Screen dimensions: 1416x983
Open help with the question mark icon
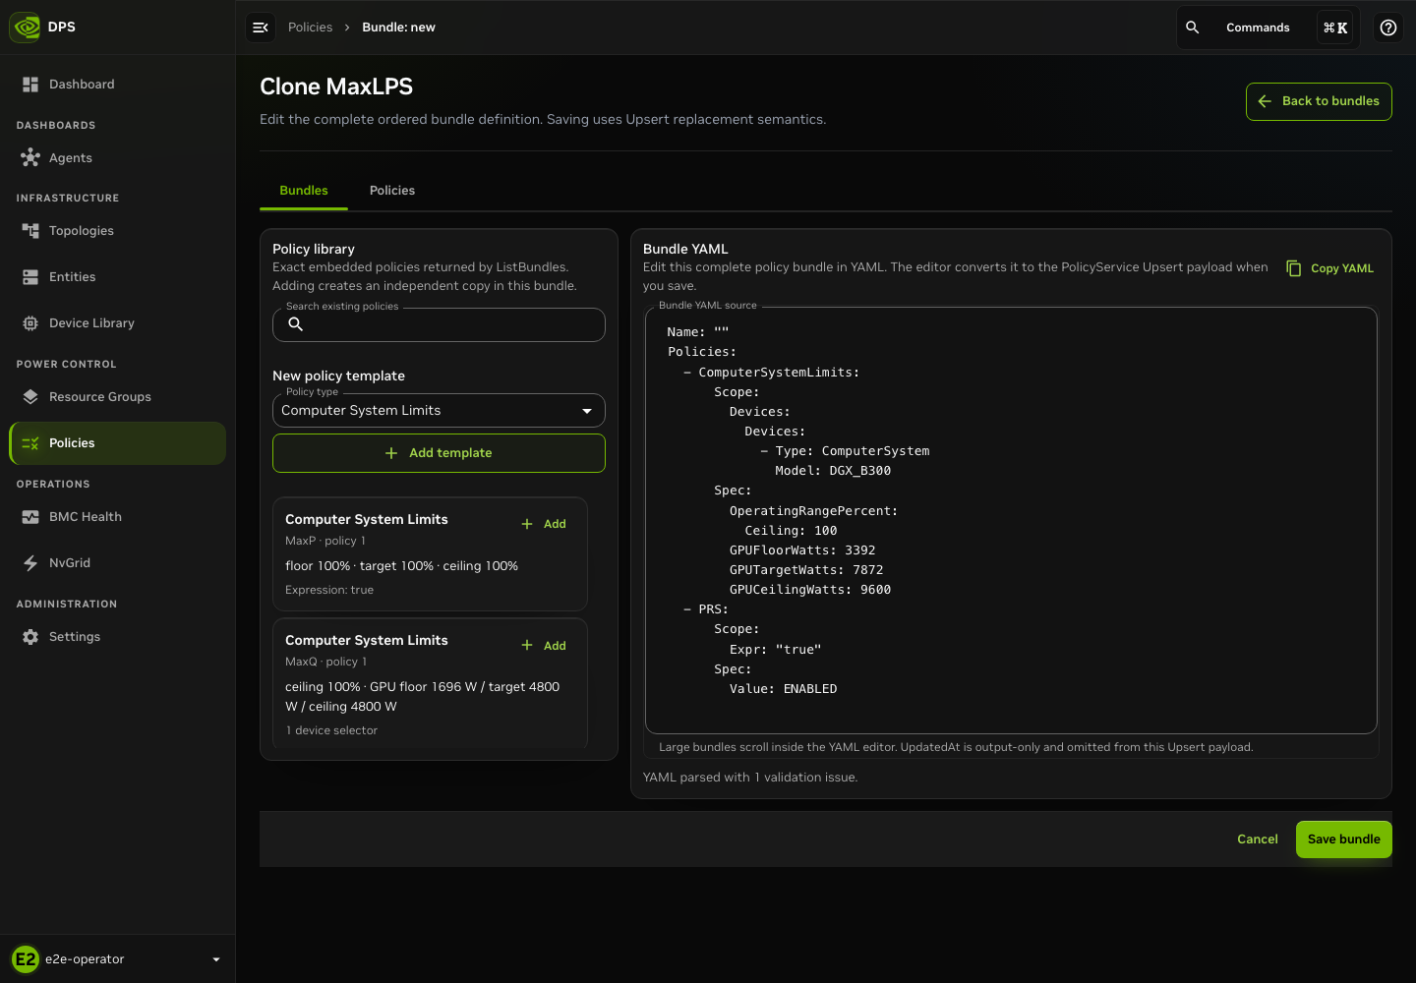click(x=1388, y=28)
